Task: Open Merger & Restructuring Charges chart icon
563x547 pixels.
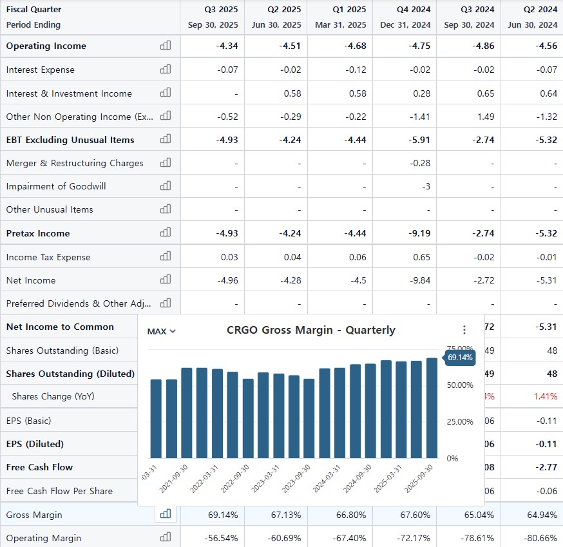Action: pyautogui.click(x=166, y=162)
